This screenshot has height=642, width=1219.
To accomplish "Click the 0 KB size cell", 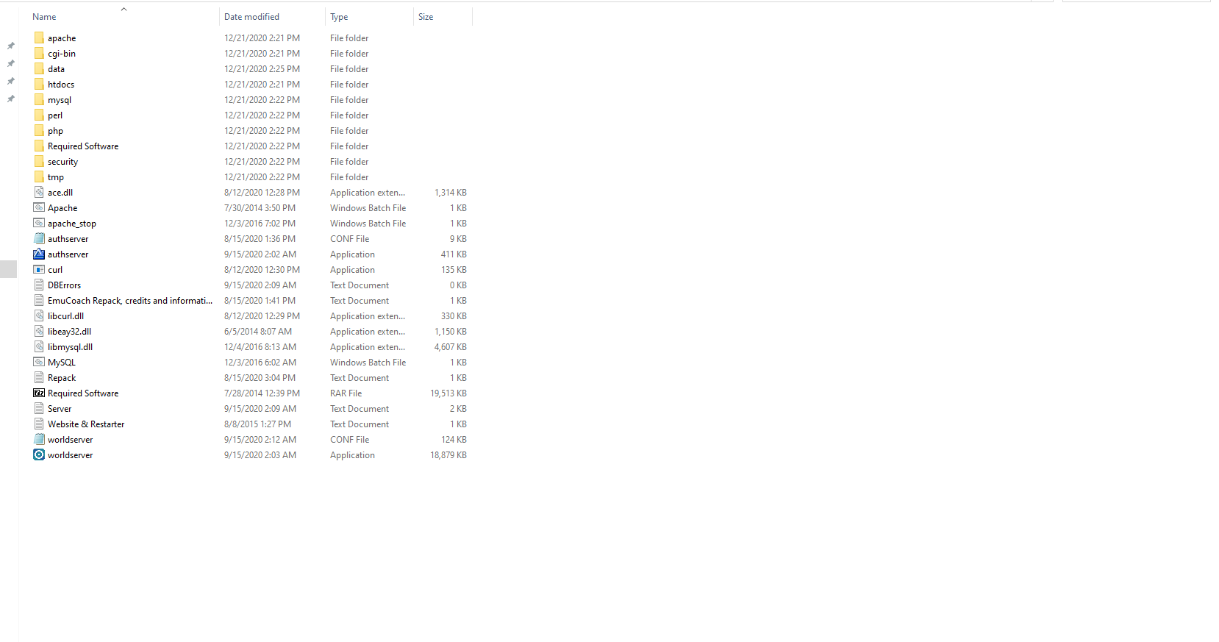I will [458, 285].
